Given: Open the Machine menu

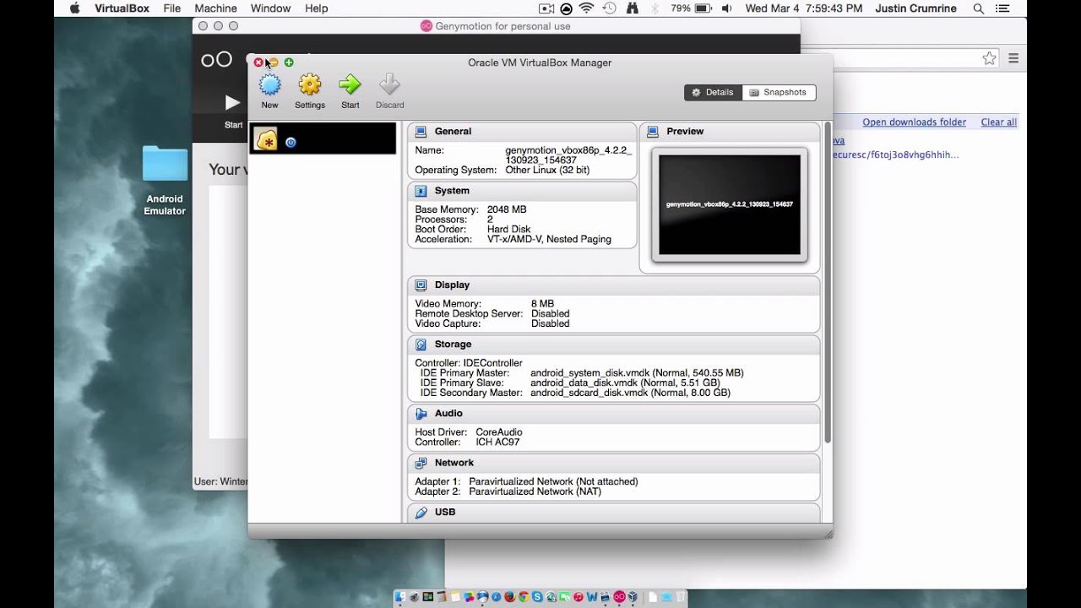Looking at the screenshot, I should coord(215,8).
